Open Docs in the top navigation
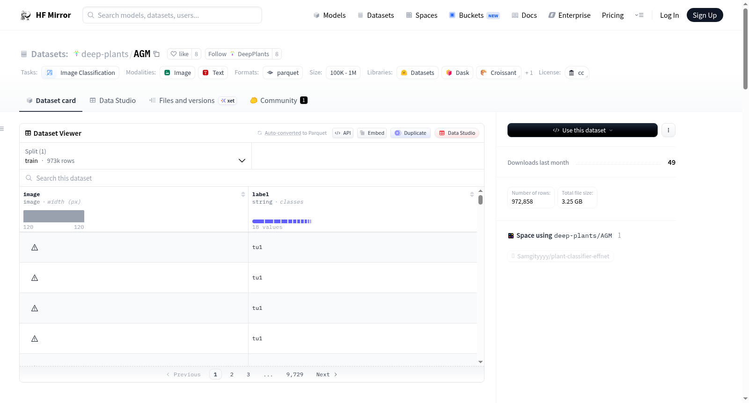Image resolution: width=749 pixels, height=403 pixels. pos(524,15)
